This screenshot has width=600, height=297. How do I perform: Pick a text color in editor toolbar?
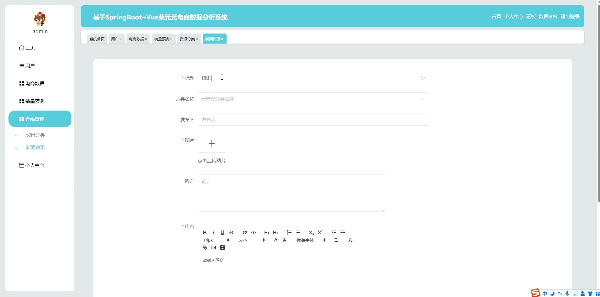point(276,240)
